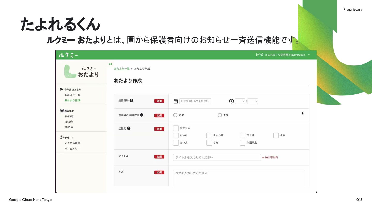The width and height of the screenshot is (372, 209).
Task: Open the minute dropdown
Action: click(x=253, y=101)
